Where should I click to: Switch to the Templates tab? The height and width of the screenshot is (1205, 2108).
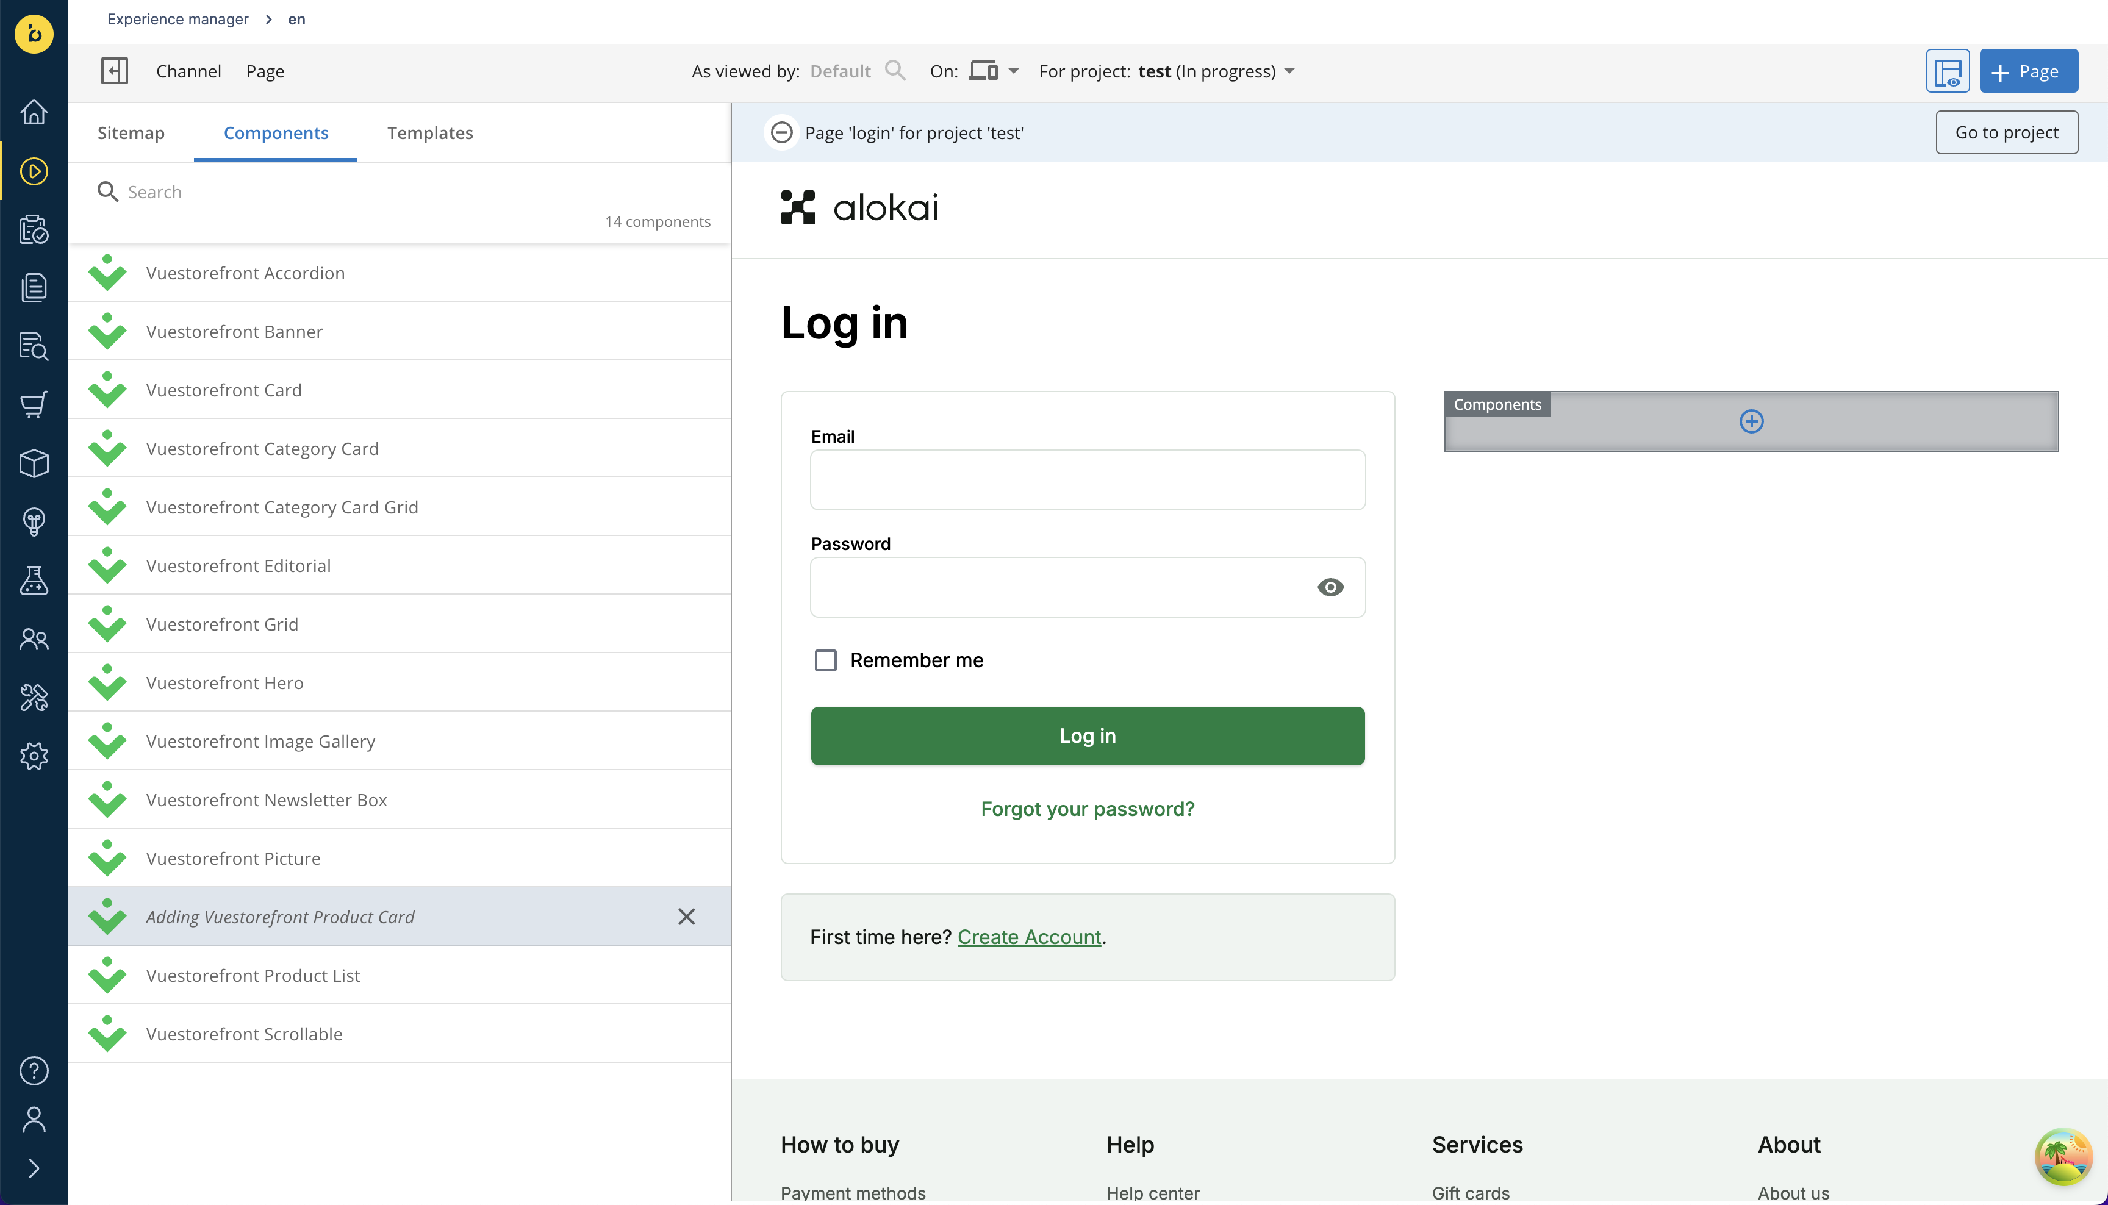(x=431, y=132)
